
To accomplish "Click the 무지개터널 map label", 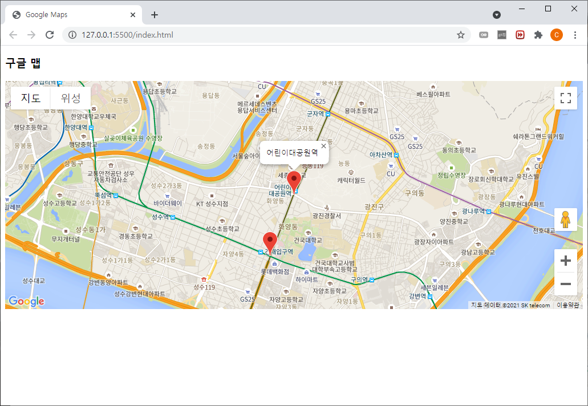I will tap(66, 239).
